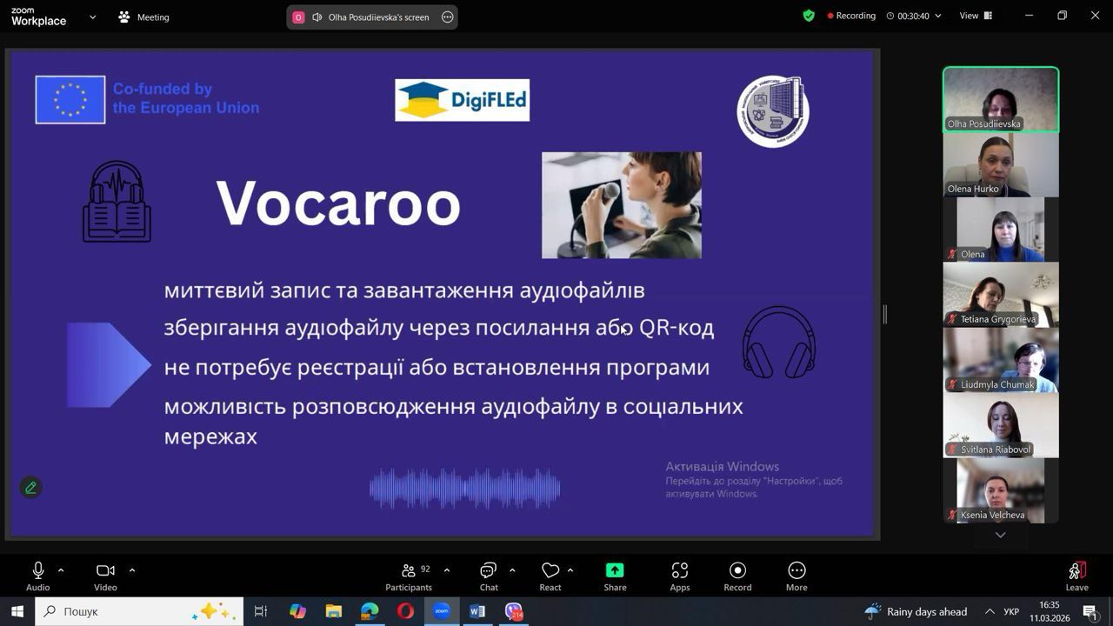Click the More options icon in toolbar
Image resolution: width=1113 pixels, height=626 pixels.
(796, 576)
